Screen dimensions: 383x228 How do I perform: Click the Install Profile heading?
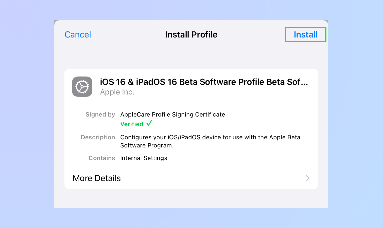pos(191,35)
